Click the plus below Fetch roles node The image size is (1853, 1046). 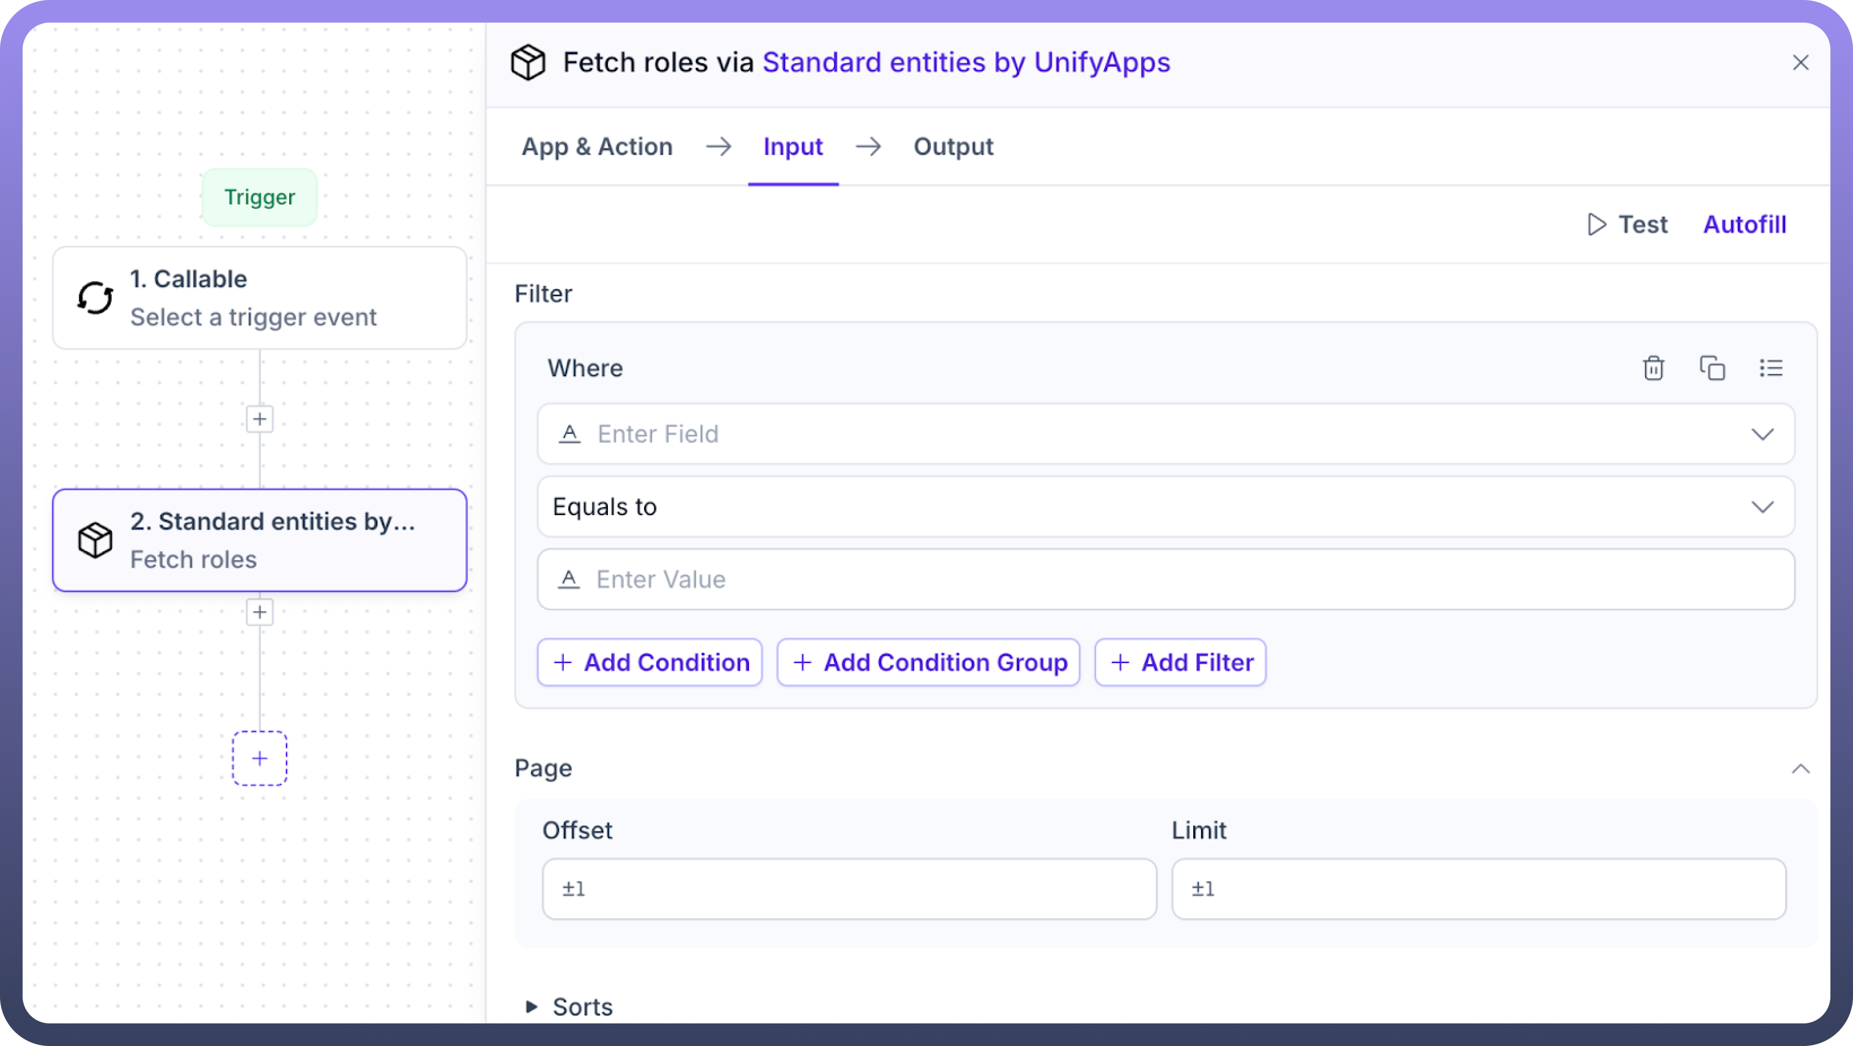pos(260,613)
